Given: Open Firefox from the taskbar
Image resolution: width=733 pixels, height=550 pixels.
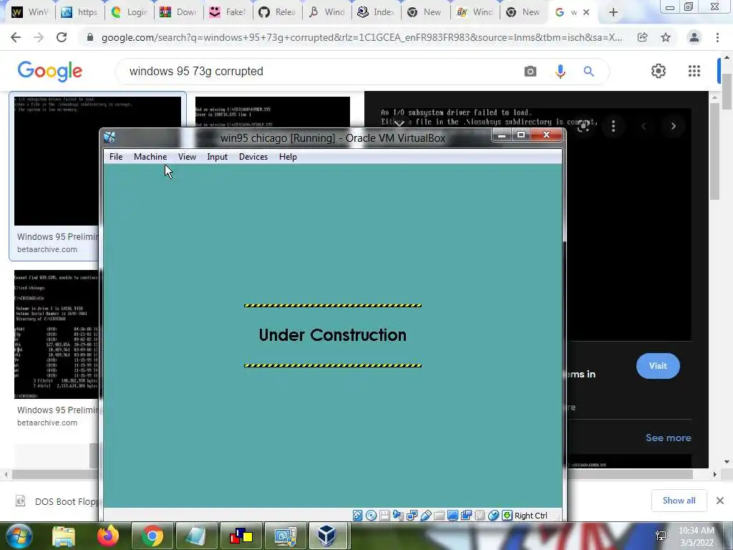Looking at the screenshot, I should click(108, 536).
